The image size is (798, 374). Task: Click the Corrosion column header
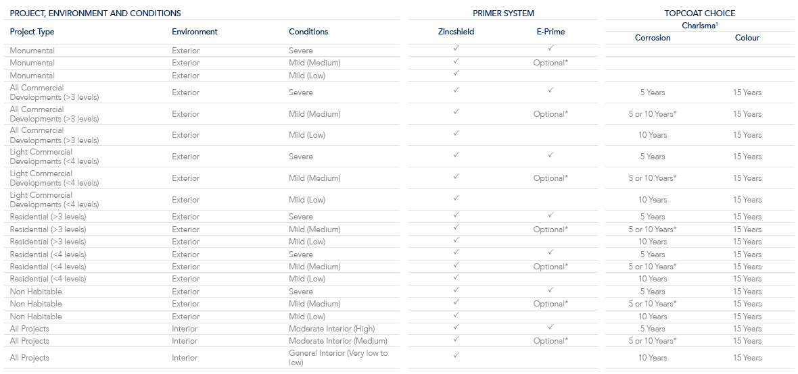653,38
